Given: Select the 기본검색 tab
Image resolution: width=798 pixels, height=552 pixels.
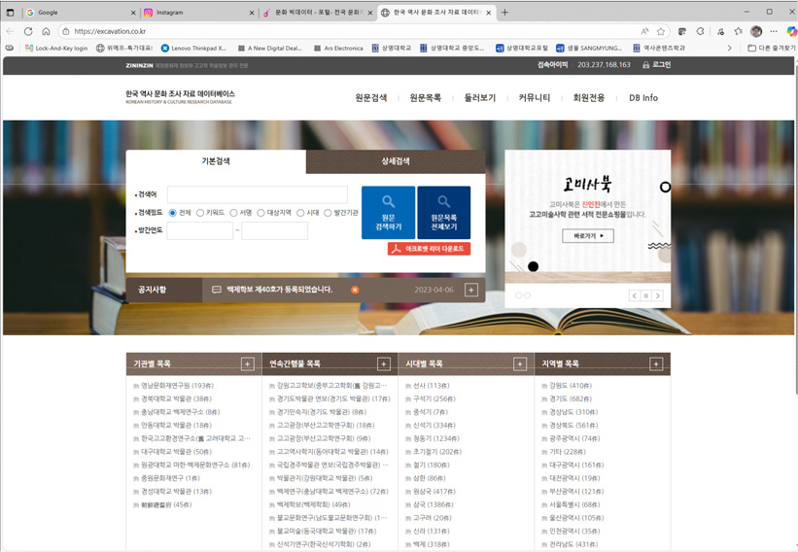Looking at the screenshot, I should pyautogui.click(x=216, y=161).
